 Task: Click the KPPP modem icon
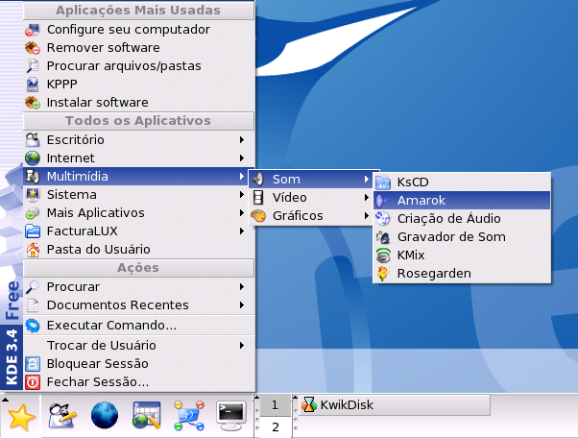[x=33, y=85]
